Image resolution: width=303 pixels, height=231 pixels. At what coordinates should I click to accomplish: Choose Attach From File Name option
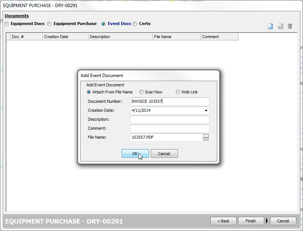[89, 92]
